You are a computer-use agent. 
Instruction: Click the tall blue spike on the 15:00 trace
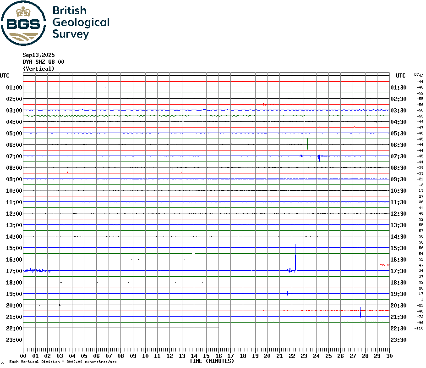[x=295, y=257]
